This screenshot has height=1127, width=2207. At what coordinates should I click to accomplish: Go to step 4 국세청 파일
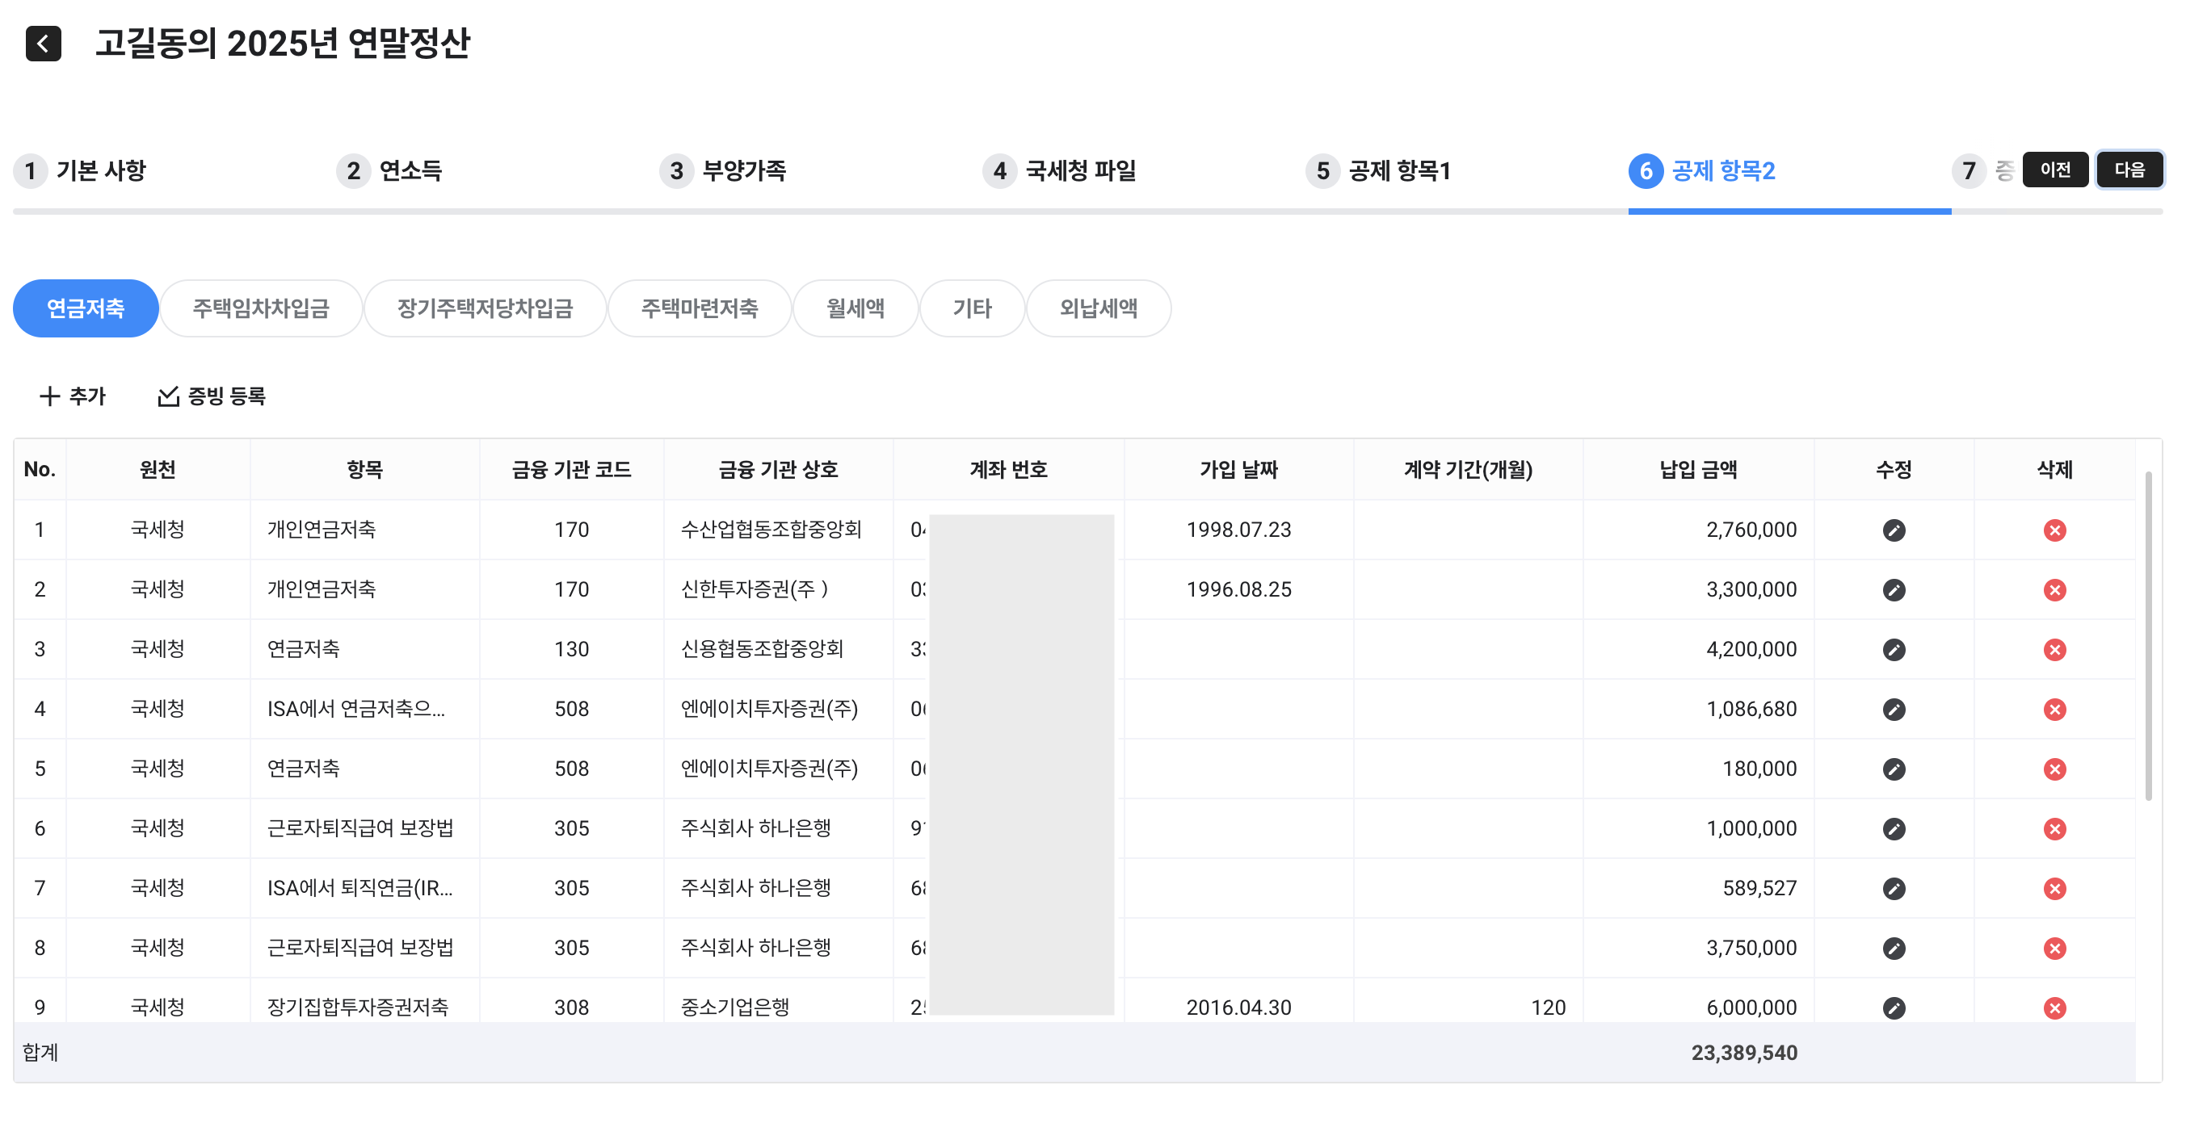1059,170
